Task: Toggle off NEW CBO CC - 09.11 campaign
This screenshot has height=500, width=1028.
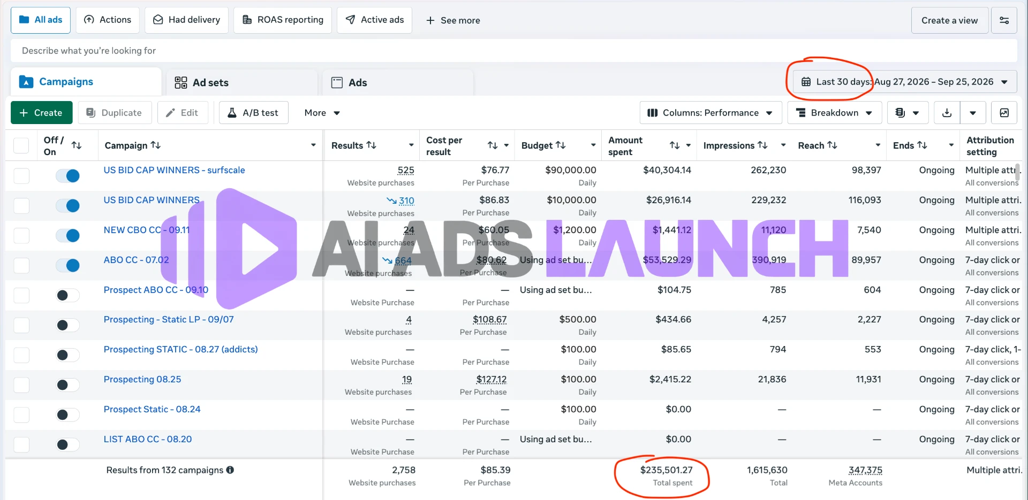Action: click(68, 236)
